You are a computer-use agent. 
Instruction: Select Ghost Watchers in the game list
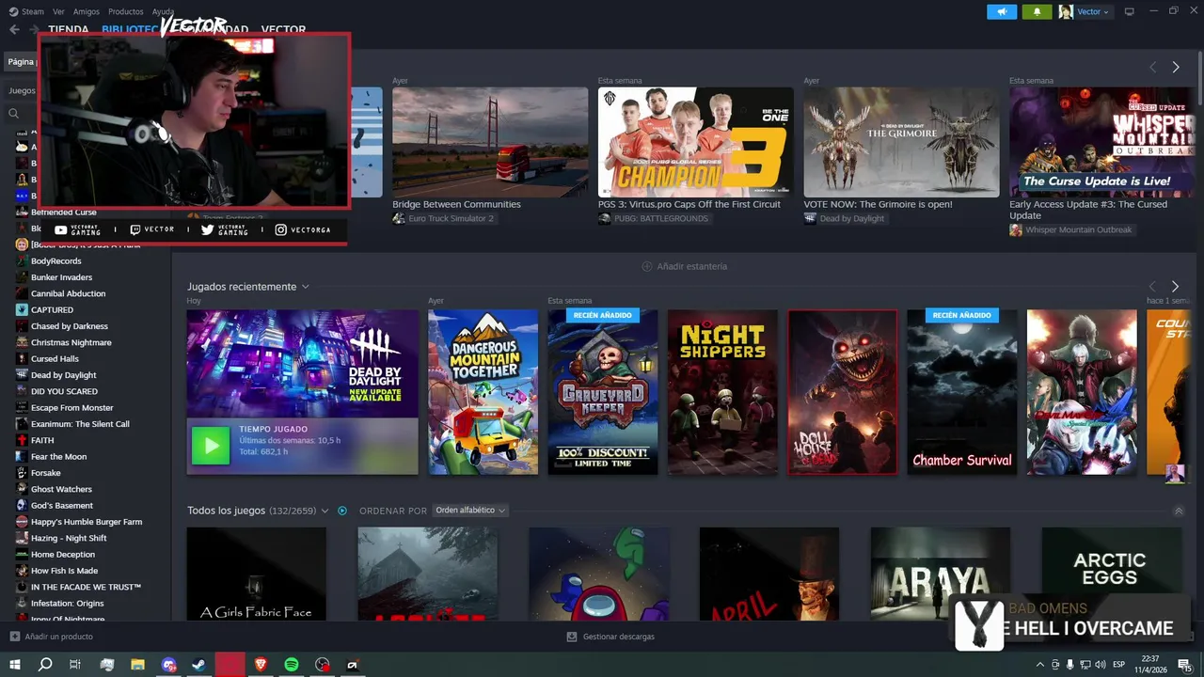coord(61,489)
